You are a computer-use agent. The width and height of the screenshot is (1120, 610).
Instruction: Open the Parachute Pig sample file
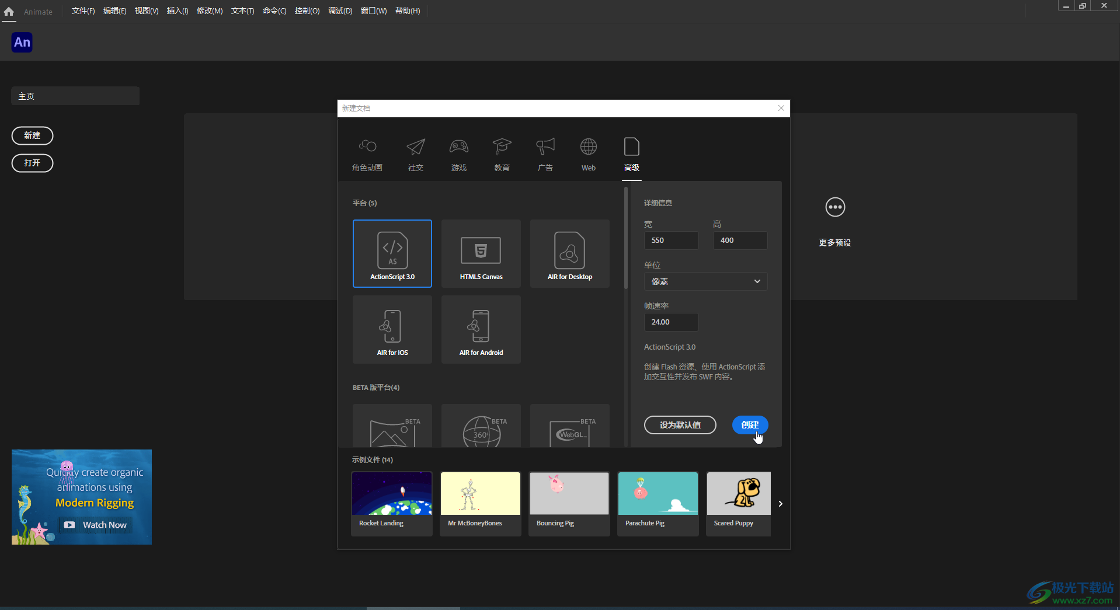658,504
